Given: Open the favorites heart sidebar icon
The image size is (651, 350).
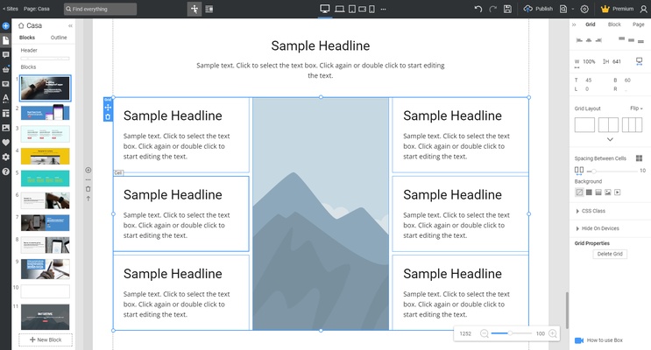Looking at the screenshot, I should 5,143.
